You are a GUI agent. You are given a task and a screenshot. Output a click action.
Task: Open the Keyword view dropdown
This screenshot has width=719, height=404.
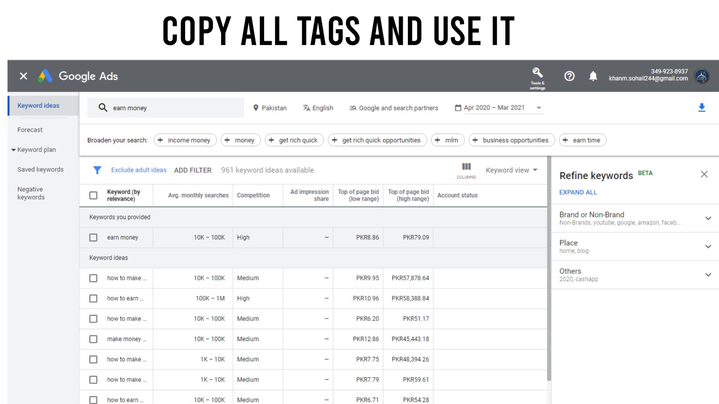(511, 170)
